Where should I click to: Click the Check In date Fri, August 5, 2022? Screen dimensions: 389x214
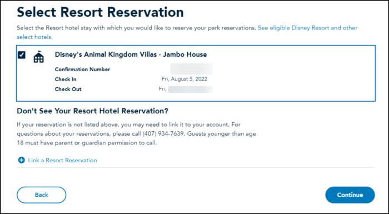click(x=184, y=79)
